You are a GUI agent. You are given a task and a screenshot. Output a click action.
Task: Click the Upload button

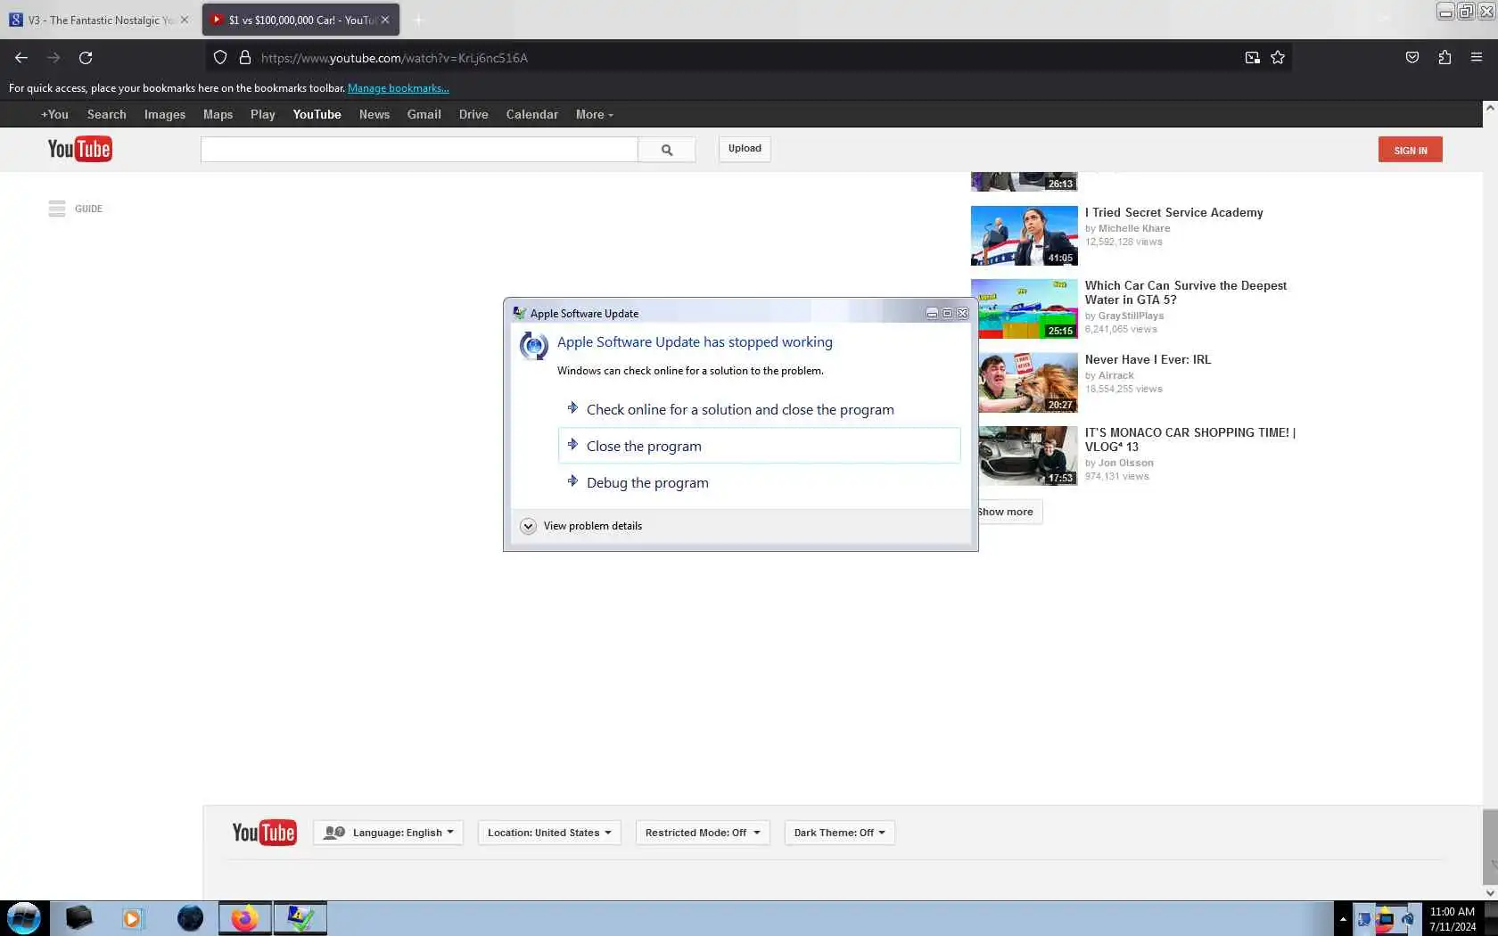tap(745, 149)
